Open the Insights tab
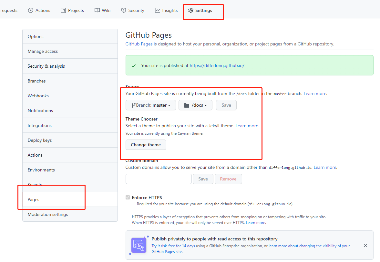The height and width of the screenshot is (262, 380). point(166,10)
